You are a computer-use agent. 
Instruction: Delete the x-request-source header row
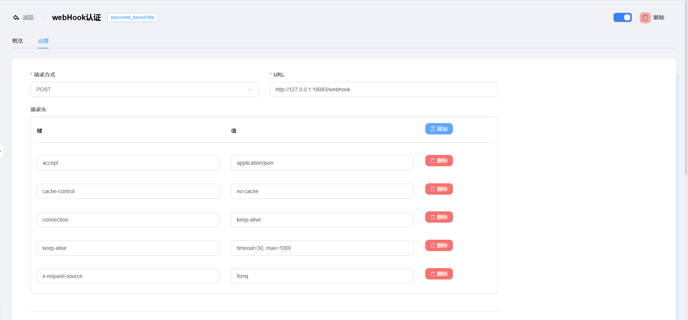pos(439,274)
